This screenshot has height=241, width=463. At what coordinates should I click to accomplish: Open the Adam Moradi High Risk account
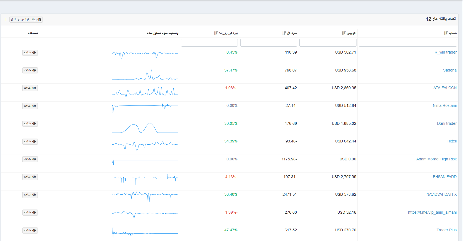point(436,159)
